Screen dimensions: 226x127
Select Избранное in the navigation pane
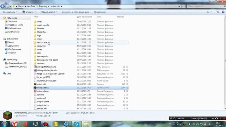12,18
